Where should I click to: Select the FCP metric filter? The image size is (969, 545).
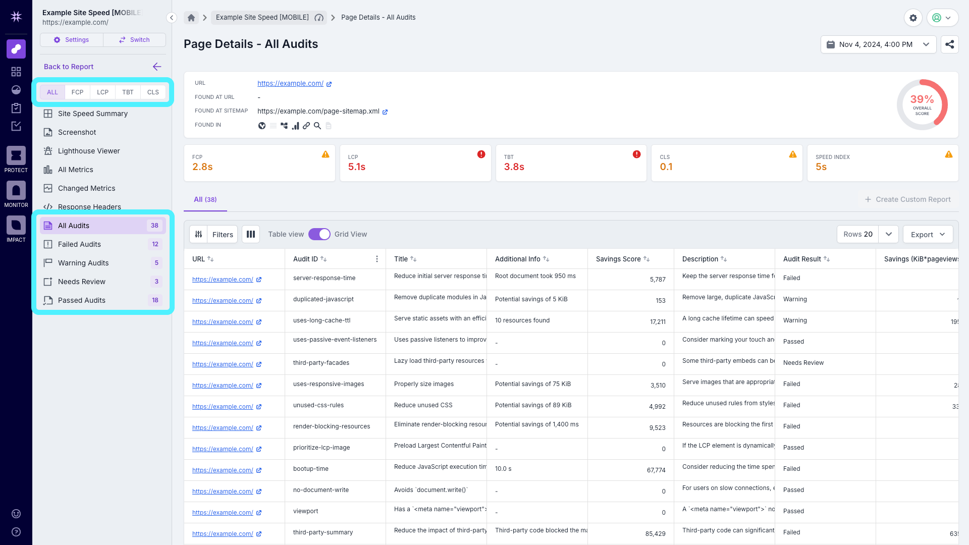coord(77,92)
